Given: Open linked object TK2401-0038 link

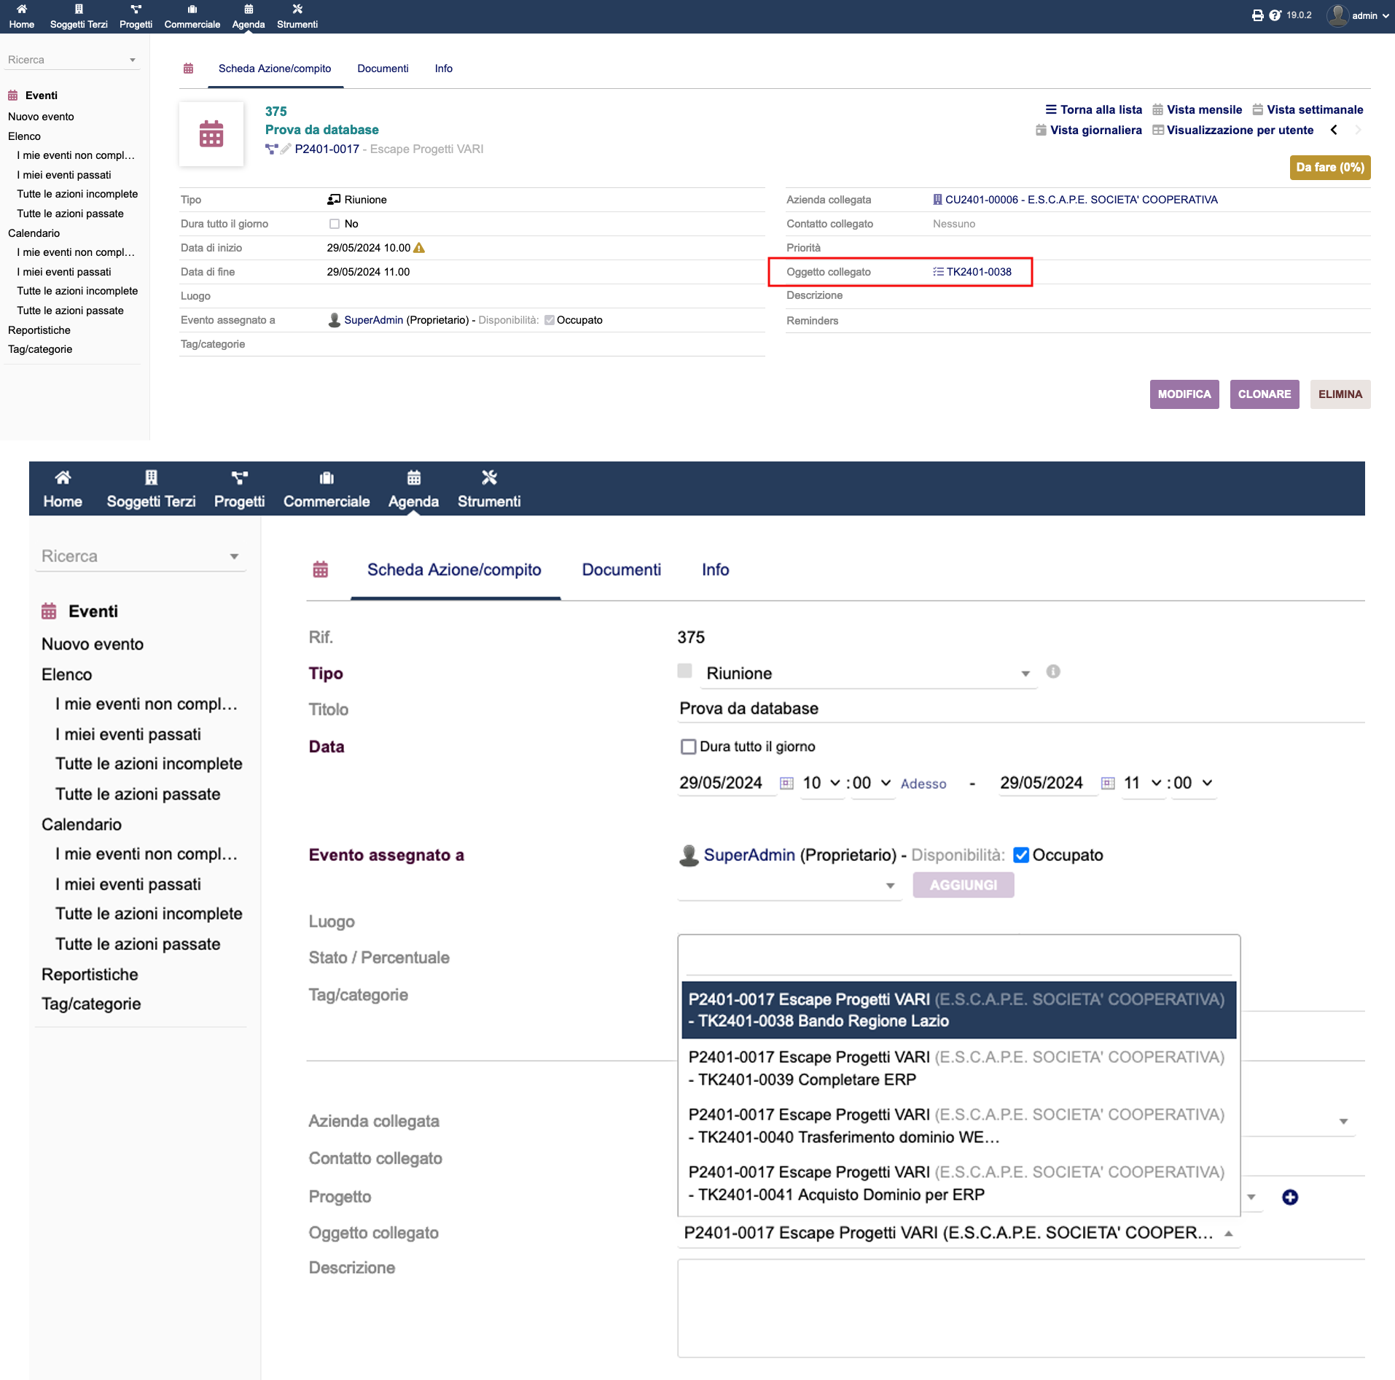Looking at the screenshot, I should (x=978, y=272).
